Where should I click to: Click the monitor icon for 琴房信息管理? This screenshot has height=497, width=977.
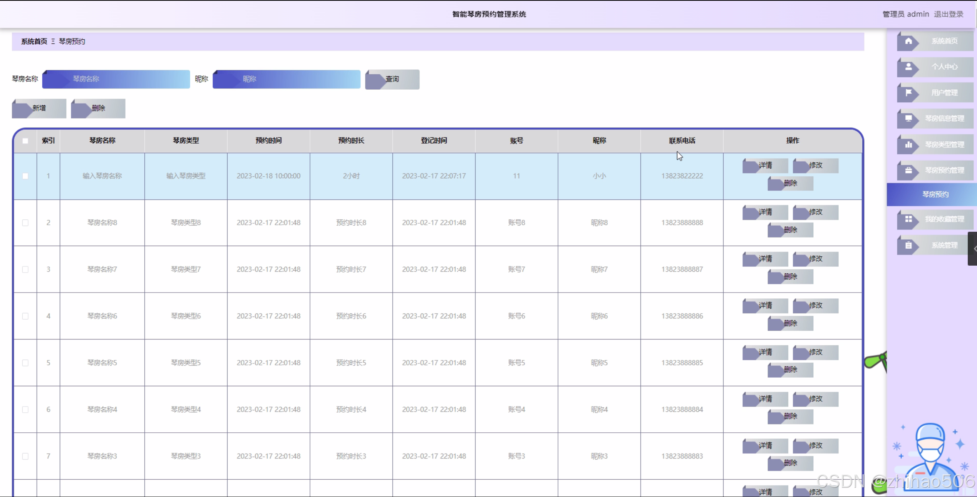(x=908, y=119)
